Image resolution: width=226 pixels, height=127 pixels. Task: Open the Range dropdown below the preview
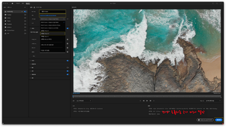[x=83, y=101]
